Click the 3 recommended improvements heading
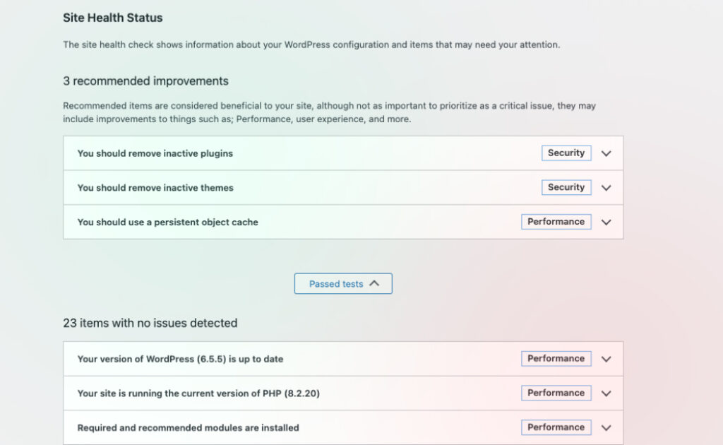The width and height of the screenshot is (723, 445). point(145,81)
